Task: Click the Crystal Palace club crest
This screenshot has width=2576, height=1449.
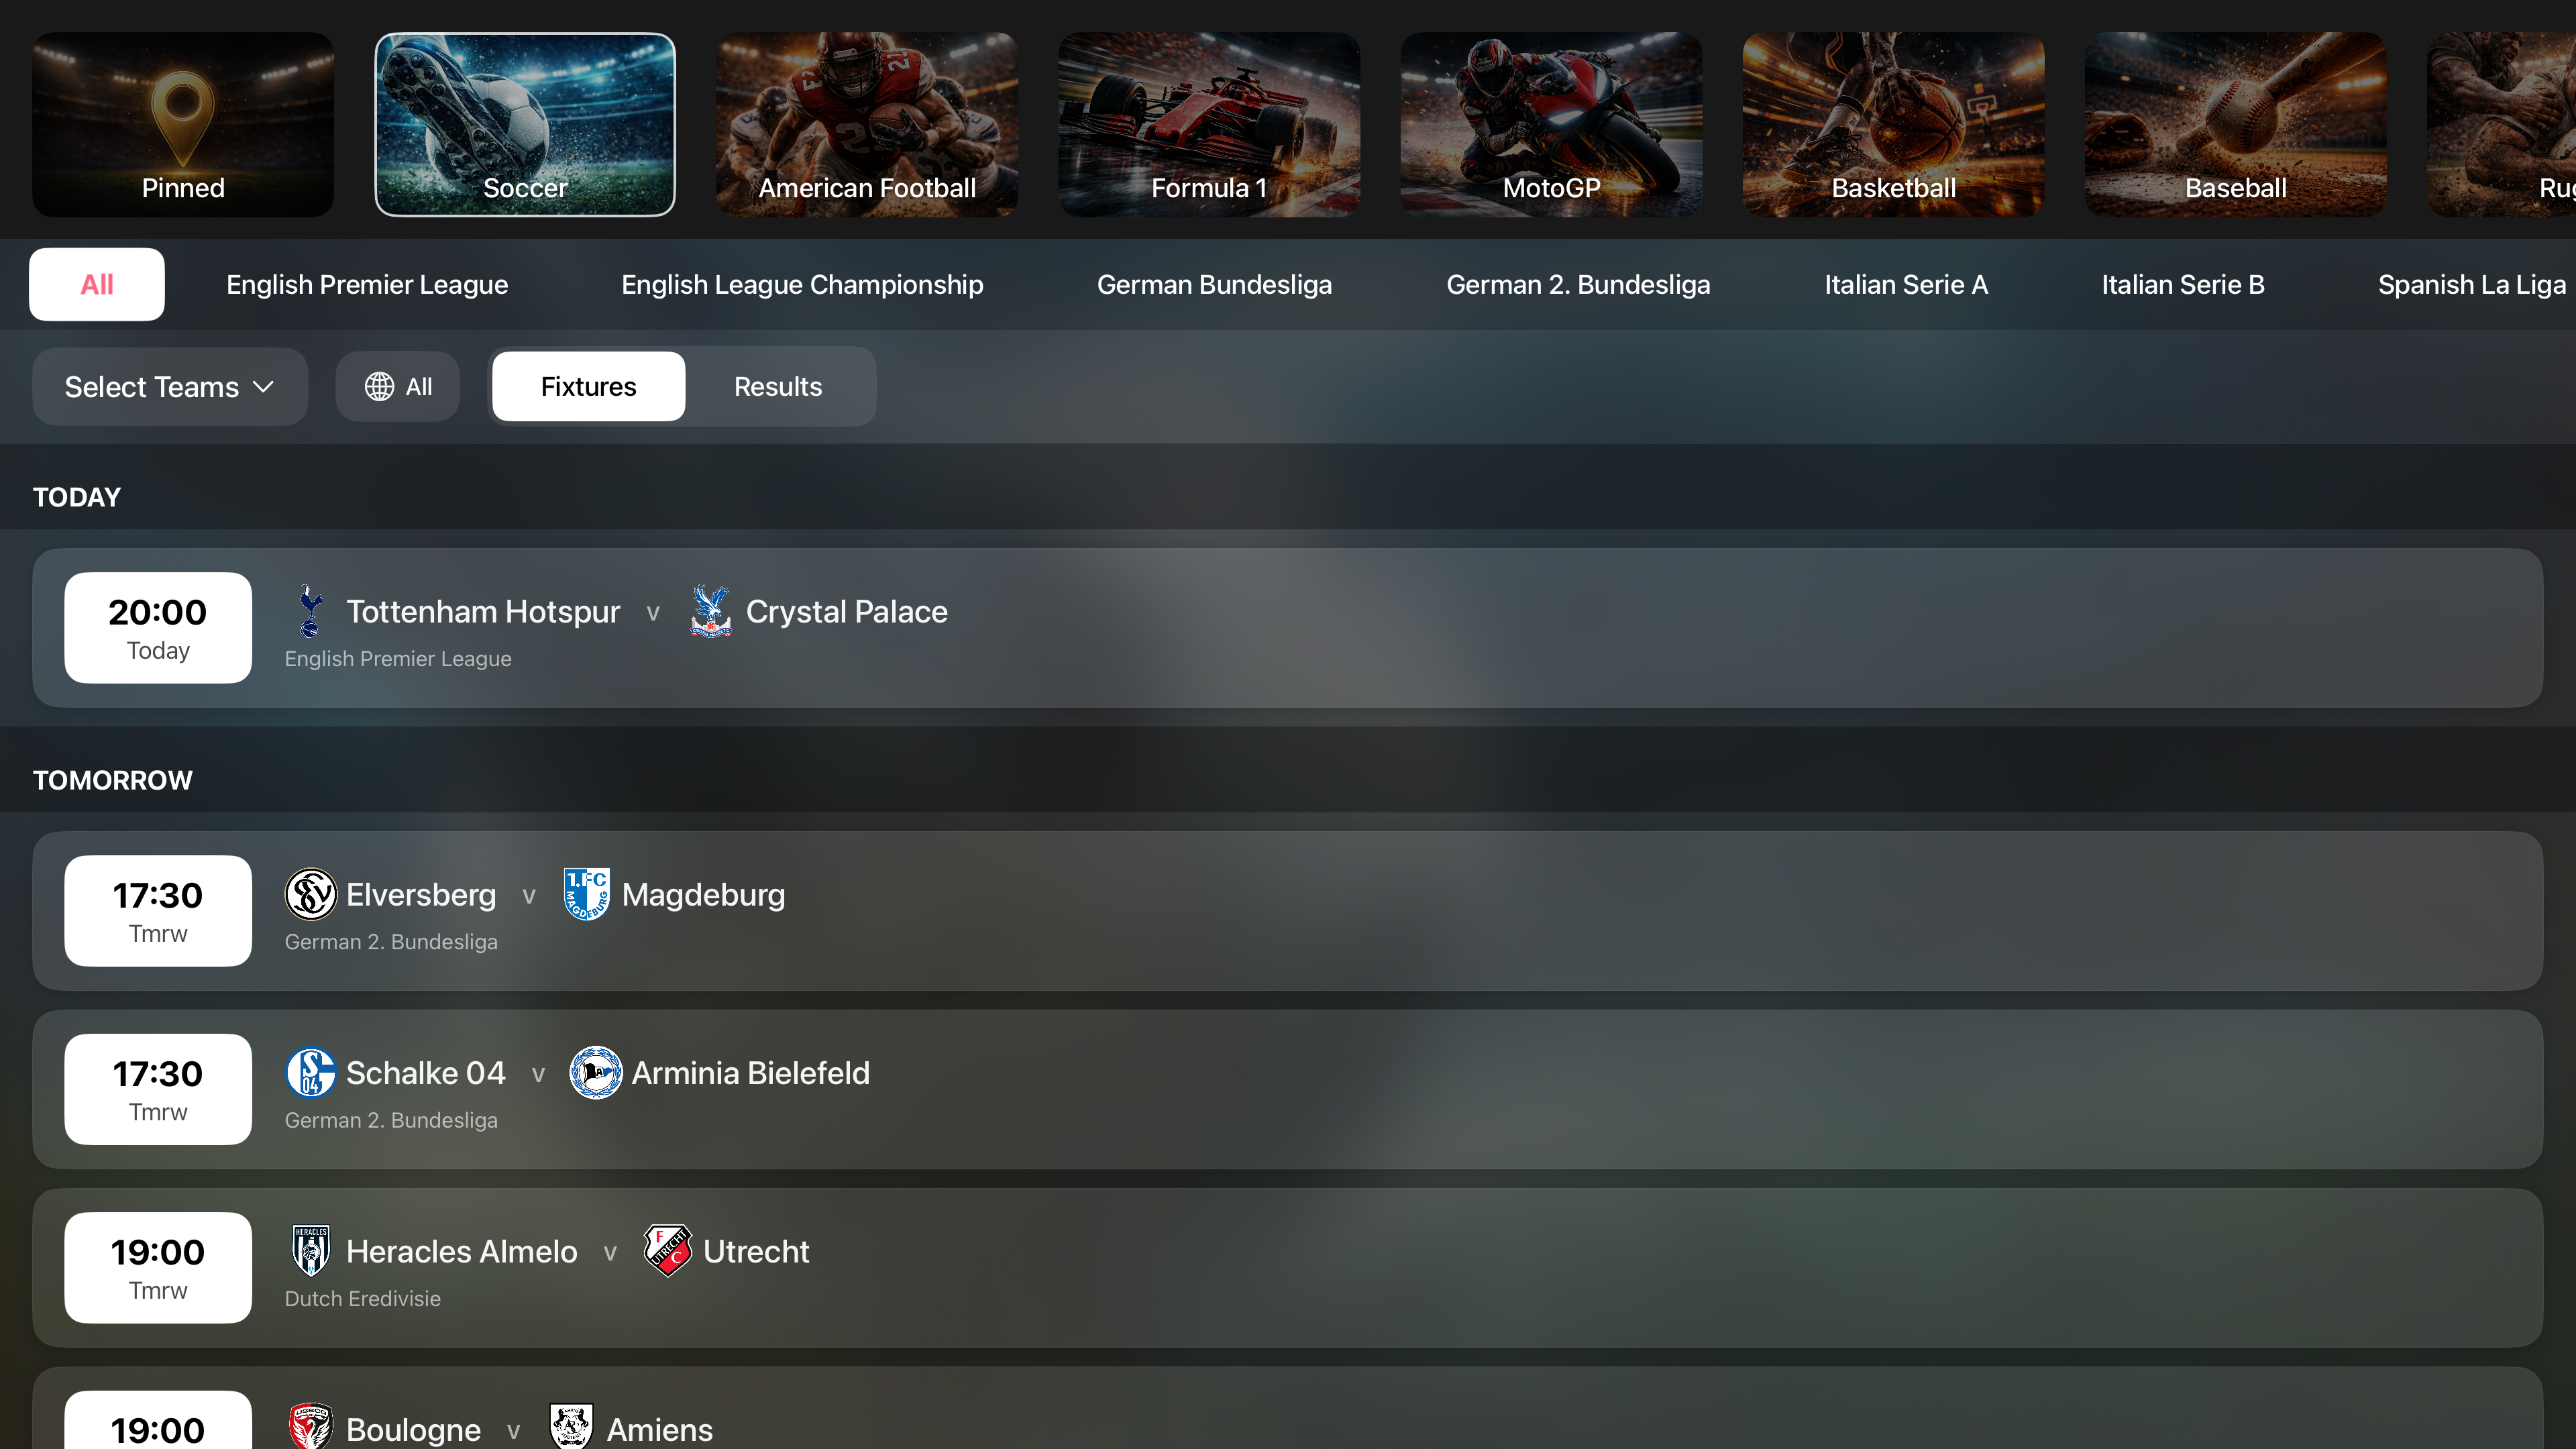Action: (711, 611)
